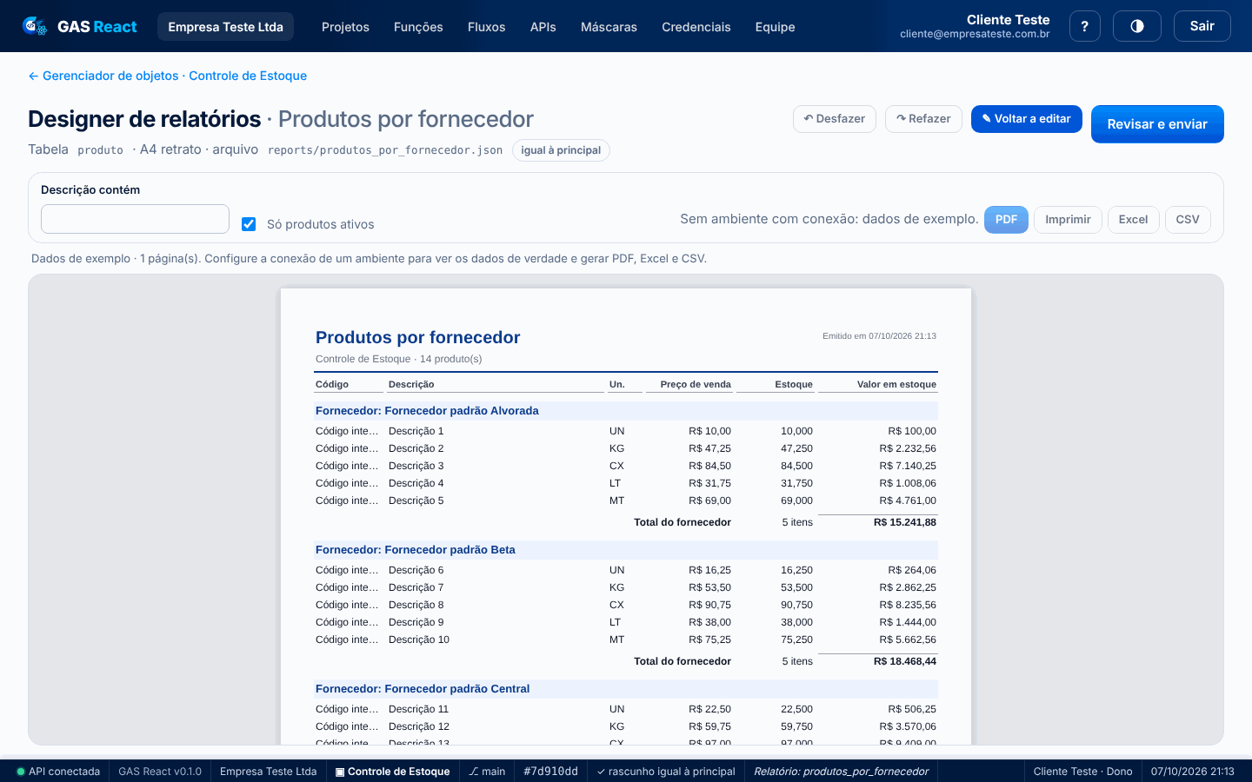Image resolution: width=1252 pixels, height=782 pixels.
Task: Click 'Relatório: produtos_por_fornecedor' status entry
Action: (841, 772)
